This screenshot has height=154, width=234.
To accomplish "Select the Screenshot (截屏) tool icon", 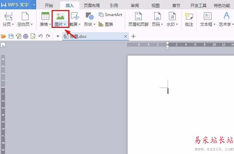I will 75,16.
